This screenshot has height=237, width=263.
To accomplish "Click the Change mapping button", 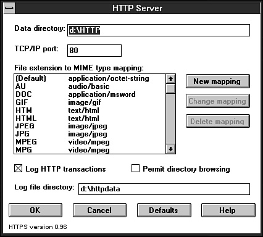I will pos(218,101).
